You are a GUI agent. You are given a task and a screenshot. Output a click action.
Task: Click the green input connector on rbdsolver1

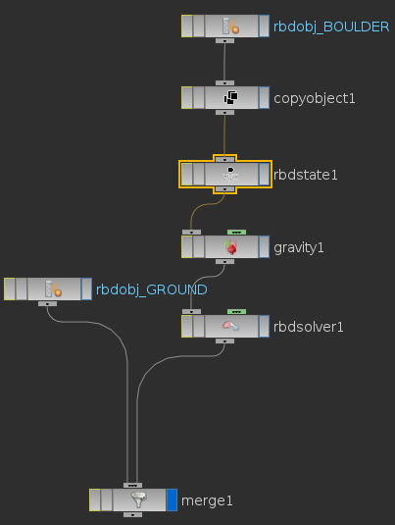click(236, 312)
